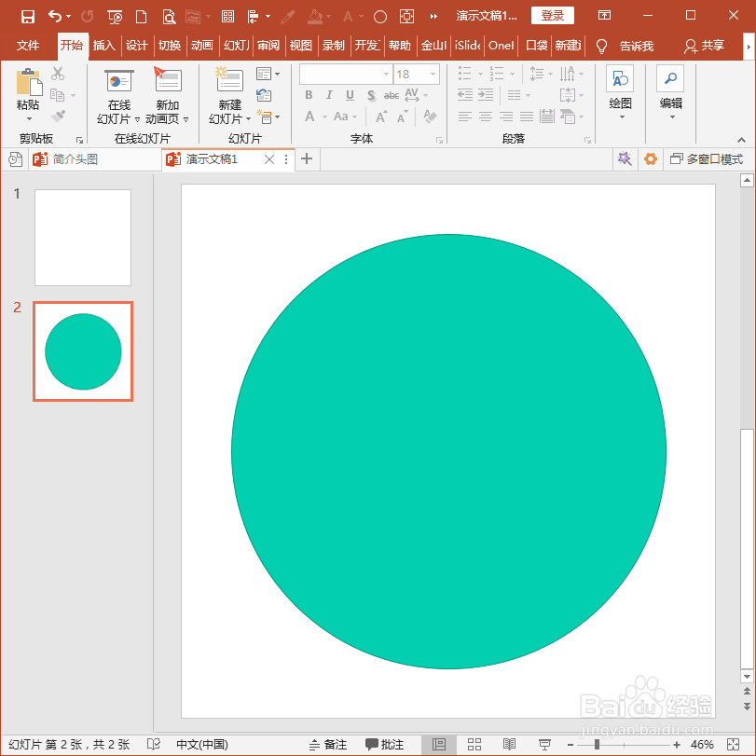Undo the last action
Viewport: 756px width, 756px height.
(x=54, y=17)
